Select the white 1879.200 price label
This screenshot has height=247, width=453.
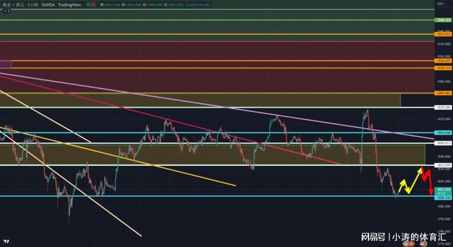pyautogui.click(x=443, y=108)
